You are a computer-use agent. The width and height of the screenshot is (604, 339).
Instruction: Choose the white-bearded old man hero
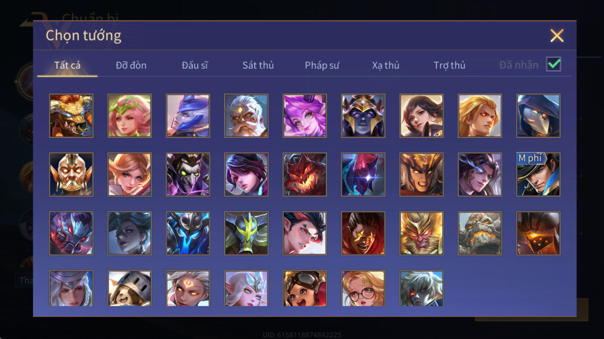pyautogui.click(x=246, y=116)
